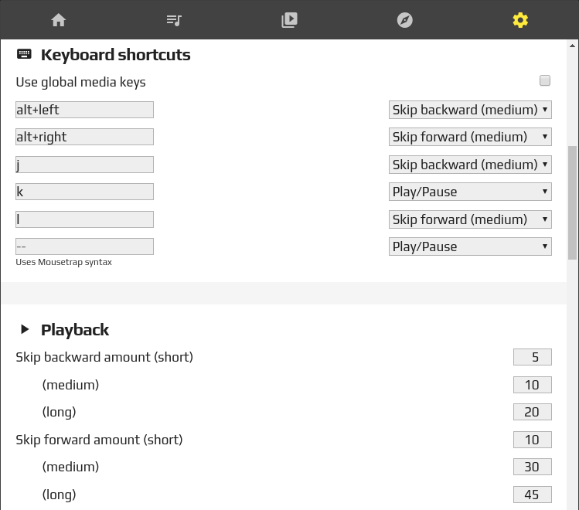Image resolution: width=579 pixels, height=510 pixels.
Task: Click Skip forward (long) value 45
Action: pyautogui.click(x=533, y=495)
